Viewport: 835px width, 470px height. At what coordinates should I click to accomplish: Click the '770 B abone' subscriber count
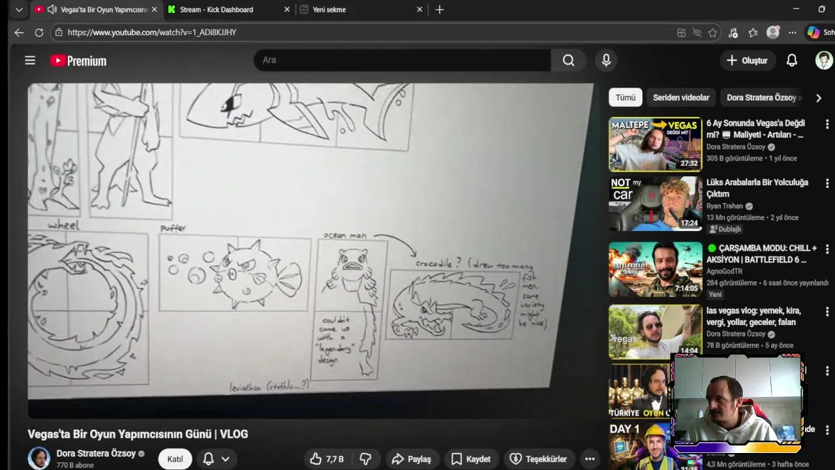pyautogui.click(x=75, y=465)
